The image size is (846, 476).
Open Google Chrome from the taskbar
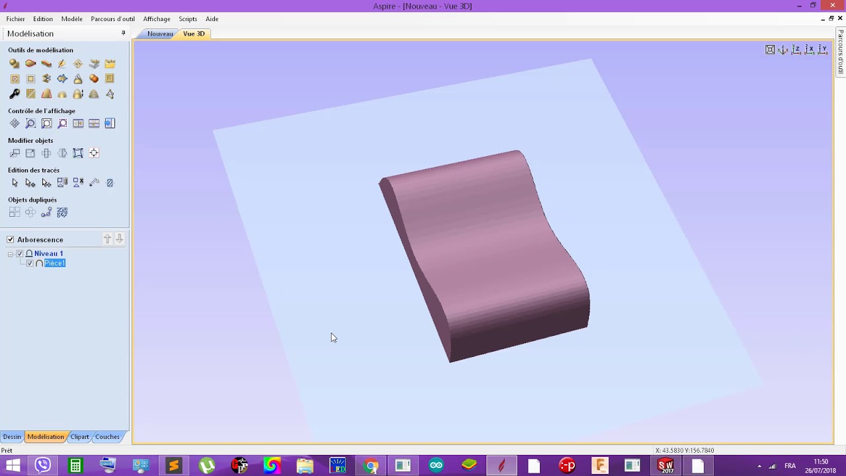point(371,466)
